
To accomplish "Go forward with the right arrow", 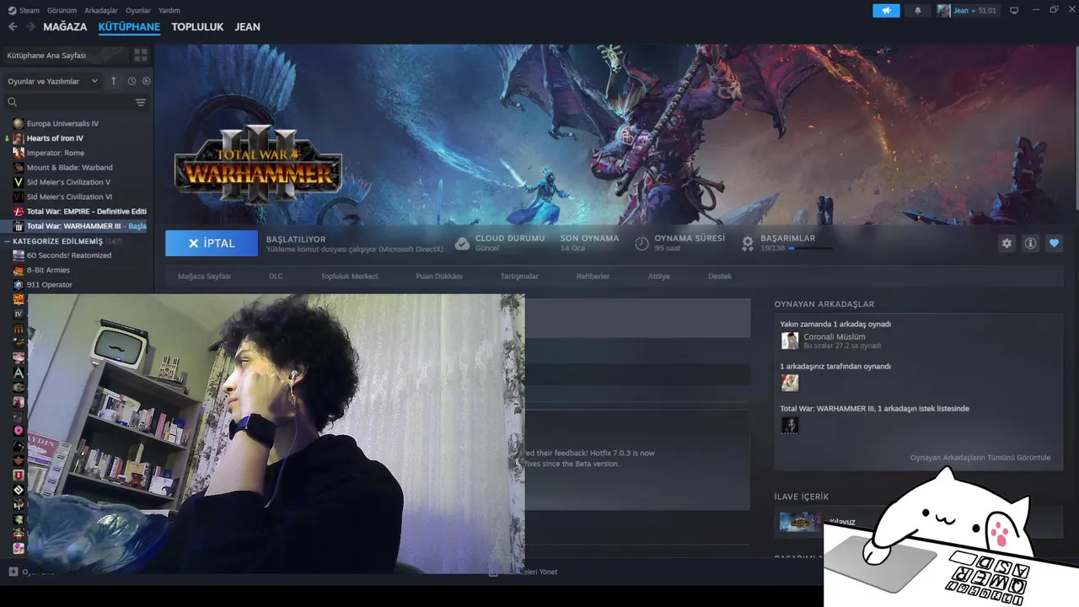I will coord(30,27).
